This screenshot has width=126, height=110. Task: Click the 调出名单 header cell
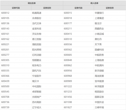(32, 3)
